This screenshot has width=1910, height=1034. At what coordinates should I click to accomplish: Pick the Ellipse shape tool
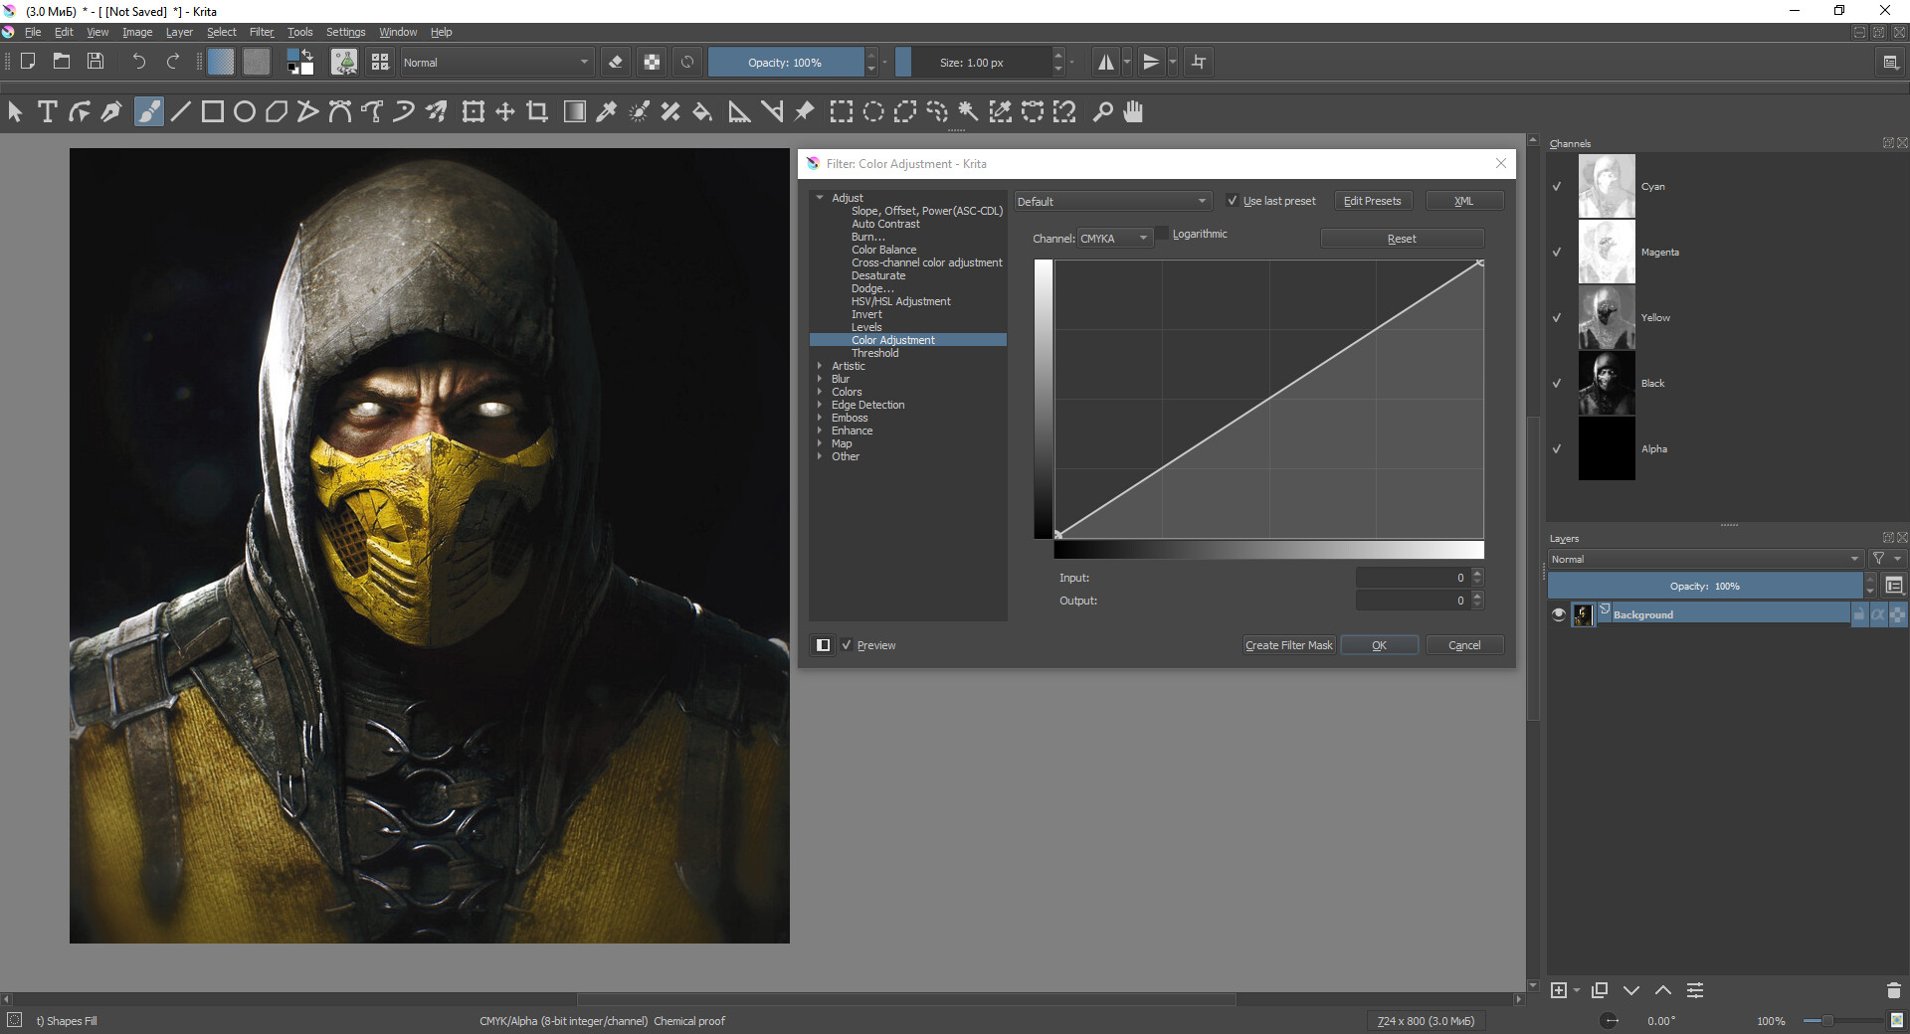(x=244, y=112)
